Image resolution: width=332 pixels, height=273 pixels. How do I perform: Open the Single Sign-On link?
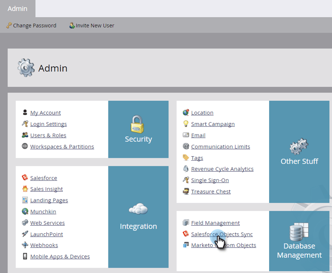coord(210,181)
